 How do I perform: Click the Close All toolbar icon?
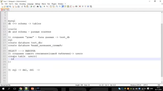click(x=16, y=6)
